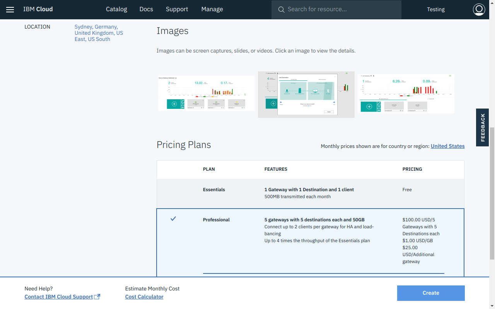The height and width of the screenshot is (309, 495).
Task: Click the search magnifier icon
Action: click(281, 9)
